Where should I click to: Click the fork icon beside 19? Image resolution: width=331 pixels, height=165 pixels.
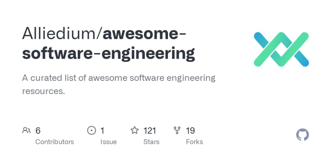click(177, 131)
